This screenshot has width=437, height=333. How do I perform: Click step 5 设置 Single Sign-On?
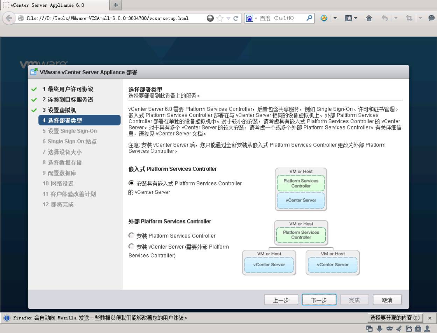pyautogui.click(x=70, y=131)
